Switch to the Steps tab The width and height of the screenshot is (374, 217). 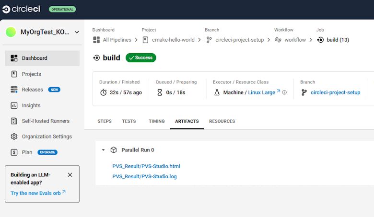[105, 121]
